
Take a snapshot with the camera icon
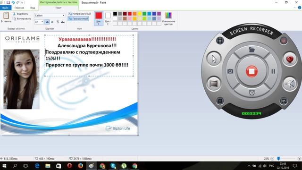pos(230,71)
